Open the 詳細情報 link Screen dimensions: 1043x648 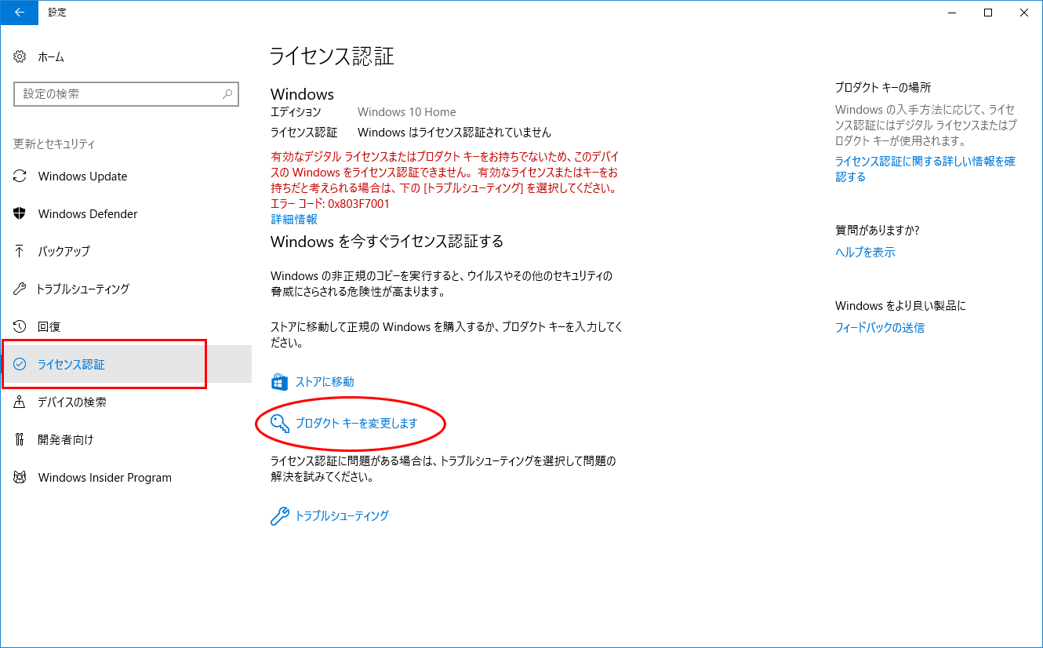coord(294,219)
